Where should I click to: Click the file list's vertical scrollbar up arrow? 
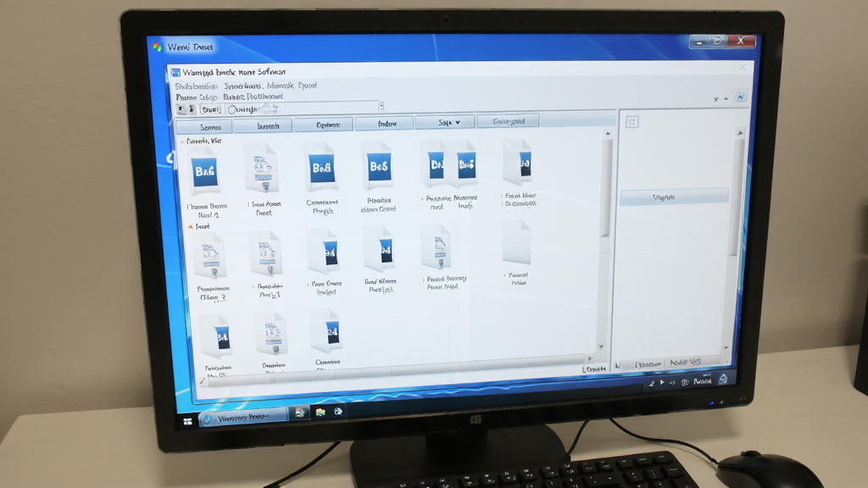pyautogui.click(x=607, y=133)
